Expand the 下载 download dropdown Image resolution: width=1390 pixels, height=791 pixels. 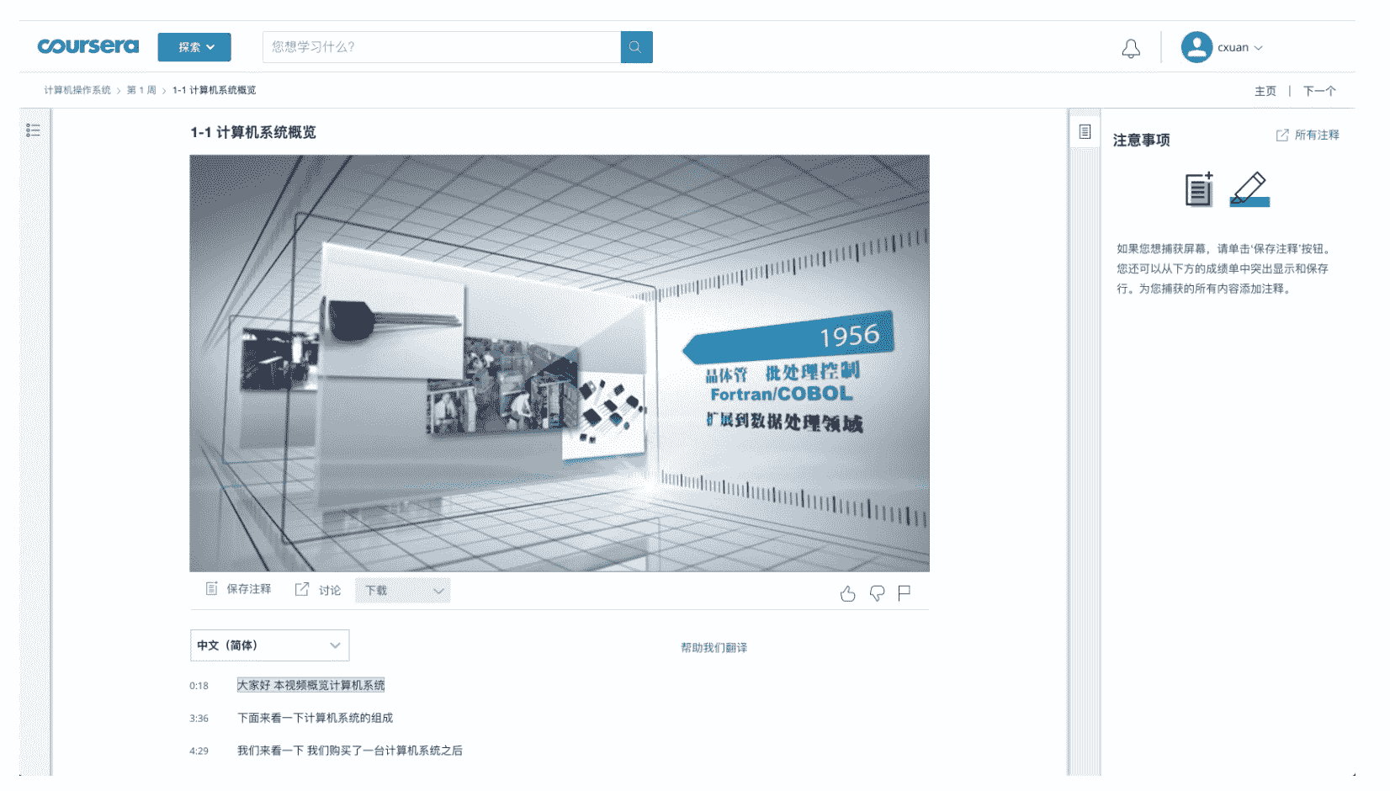point(402,591)
